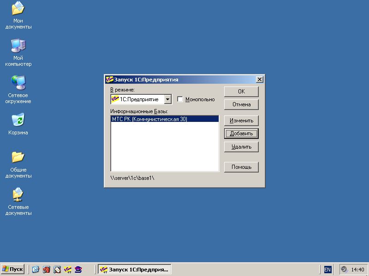This screenshot has width=369, height=276.
Task: Select the Мой компьютер desktop icon
Action: 18,46
